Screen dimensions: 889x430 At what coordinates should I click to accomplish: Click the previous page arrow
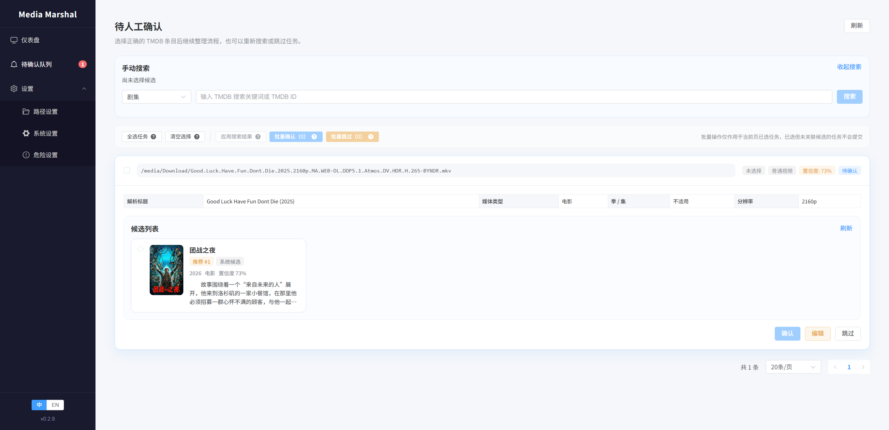coord(835,367)
